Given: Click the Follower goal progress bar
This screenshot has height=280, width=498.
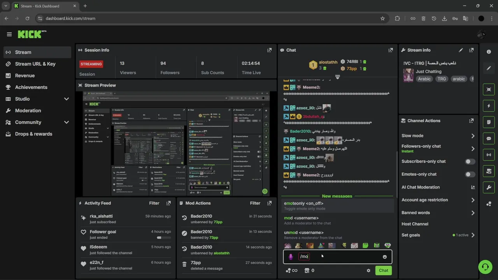Looking at the screenshot, I should point(164,238).
